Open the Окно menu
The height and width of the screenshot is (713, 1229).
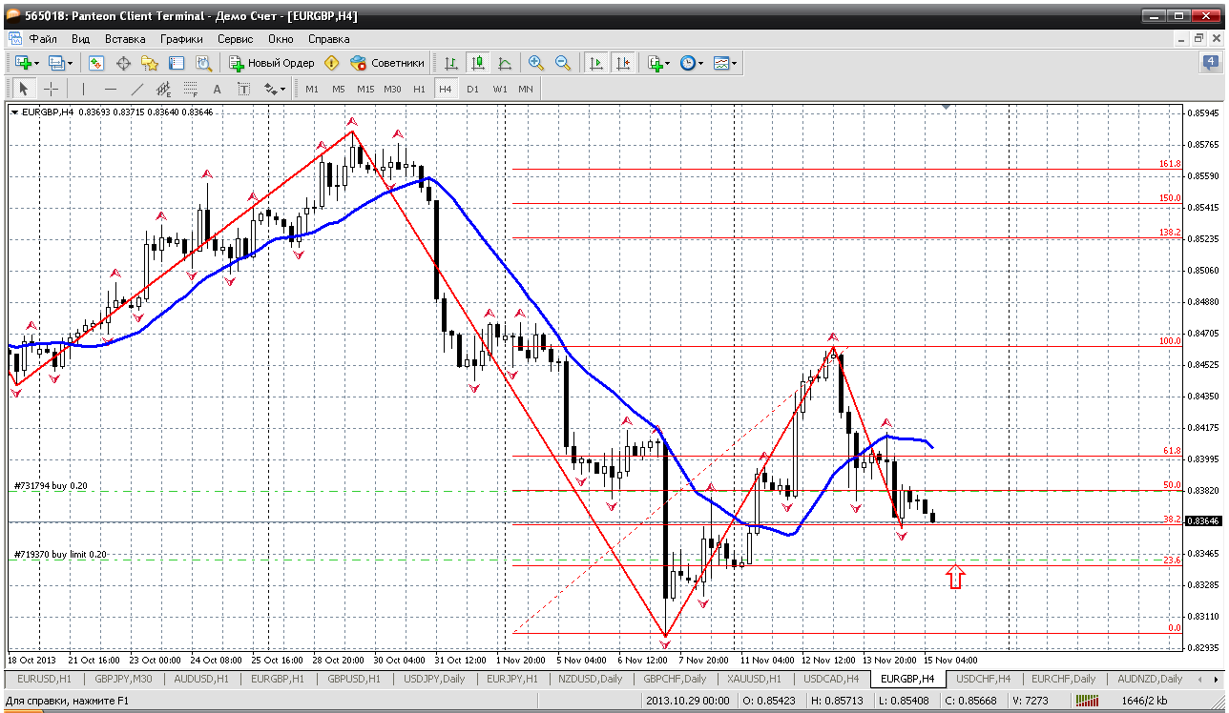tap(281, 39)
